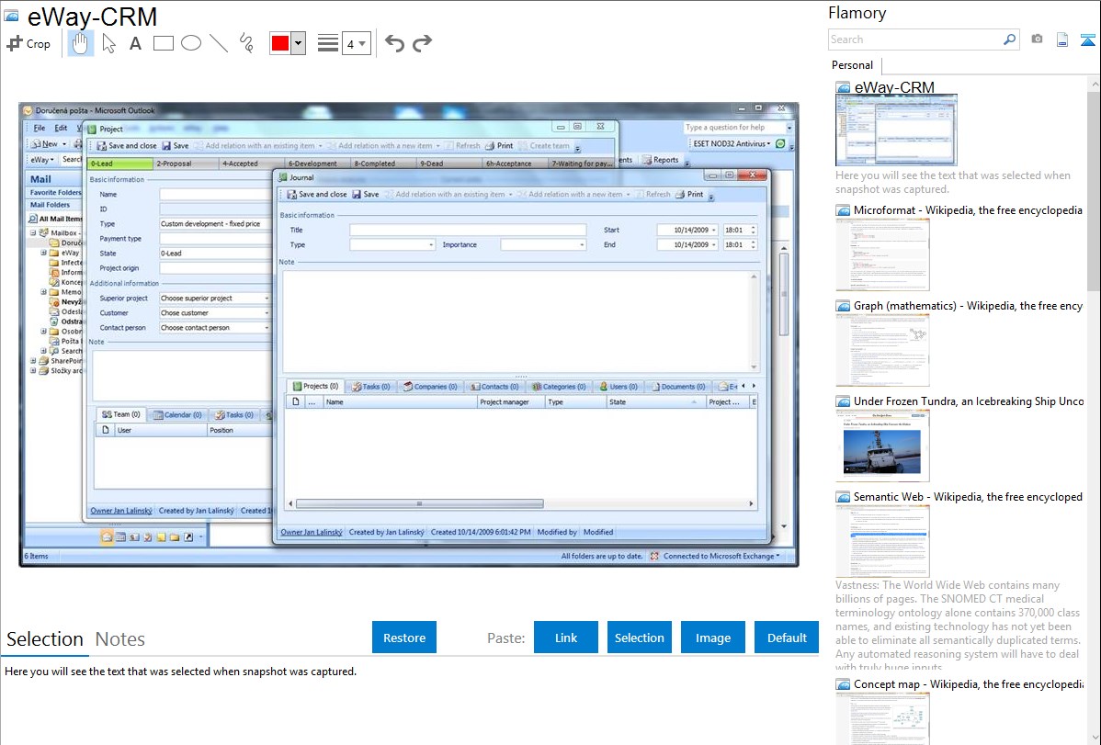
Task: Open the Concept map snapshot thumbnail
Action: pyautogui.click(x=882, y=718)
